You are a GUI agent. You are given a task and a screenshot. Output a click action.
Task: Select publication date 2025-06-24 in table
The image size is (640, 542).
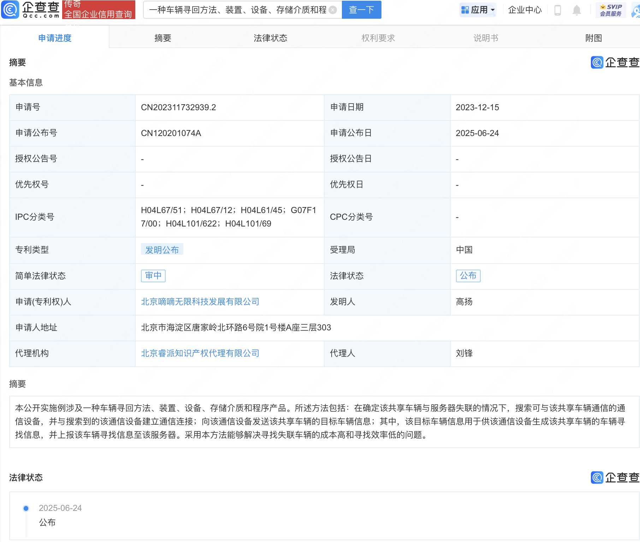point(477,133)
